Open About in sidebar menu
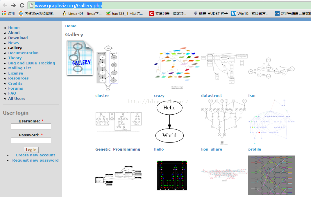 click(x=14, y=33)
